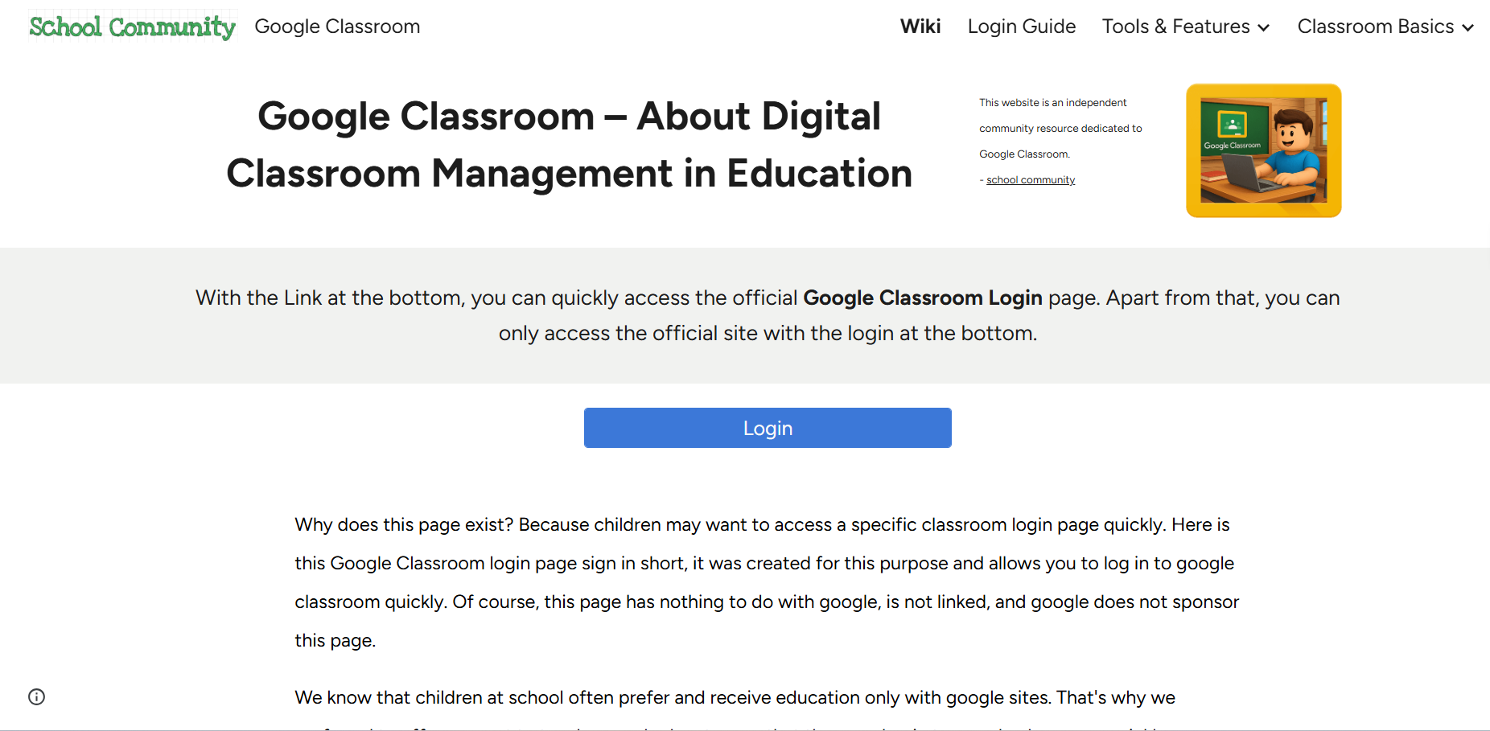This screenshot has width=1490, height=731.
Task: Select the Wiki menu item
Action: click(920, 27)
